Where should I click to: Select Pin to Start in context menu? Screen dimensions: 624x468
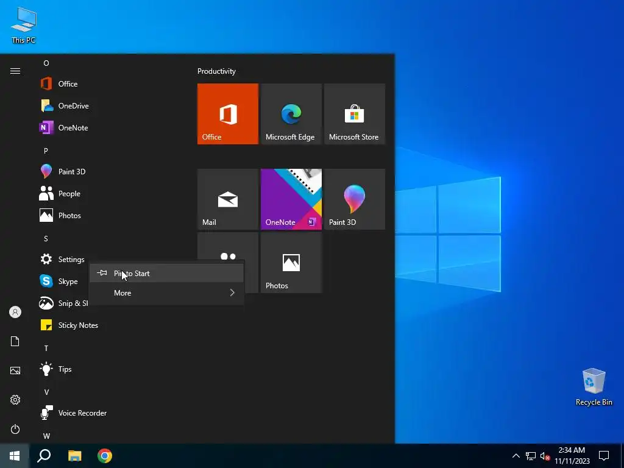coord(166,274)
